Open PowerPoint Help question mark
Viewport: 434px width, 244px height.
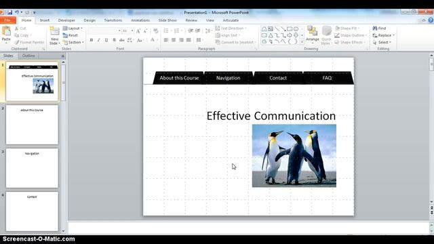[431, 20]
